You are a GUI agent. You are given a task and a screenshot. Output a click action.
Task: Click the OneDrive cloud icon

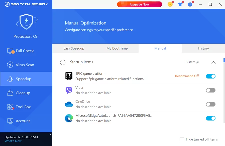pyautogui.click(x=69, y=104)
